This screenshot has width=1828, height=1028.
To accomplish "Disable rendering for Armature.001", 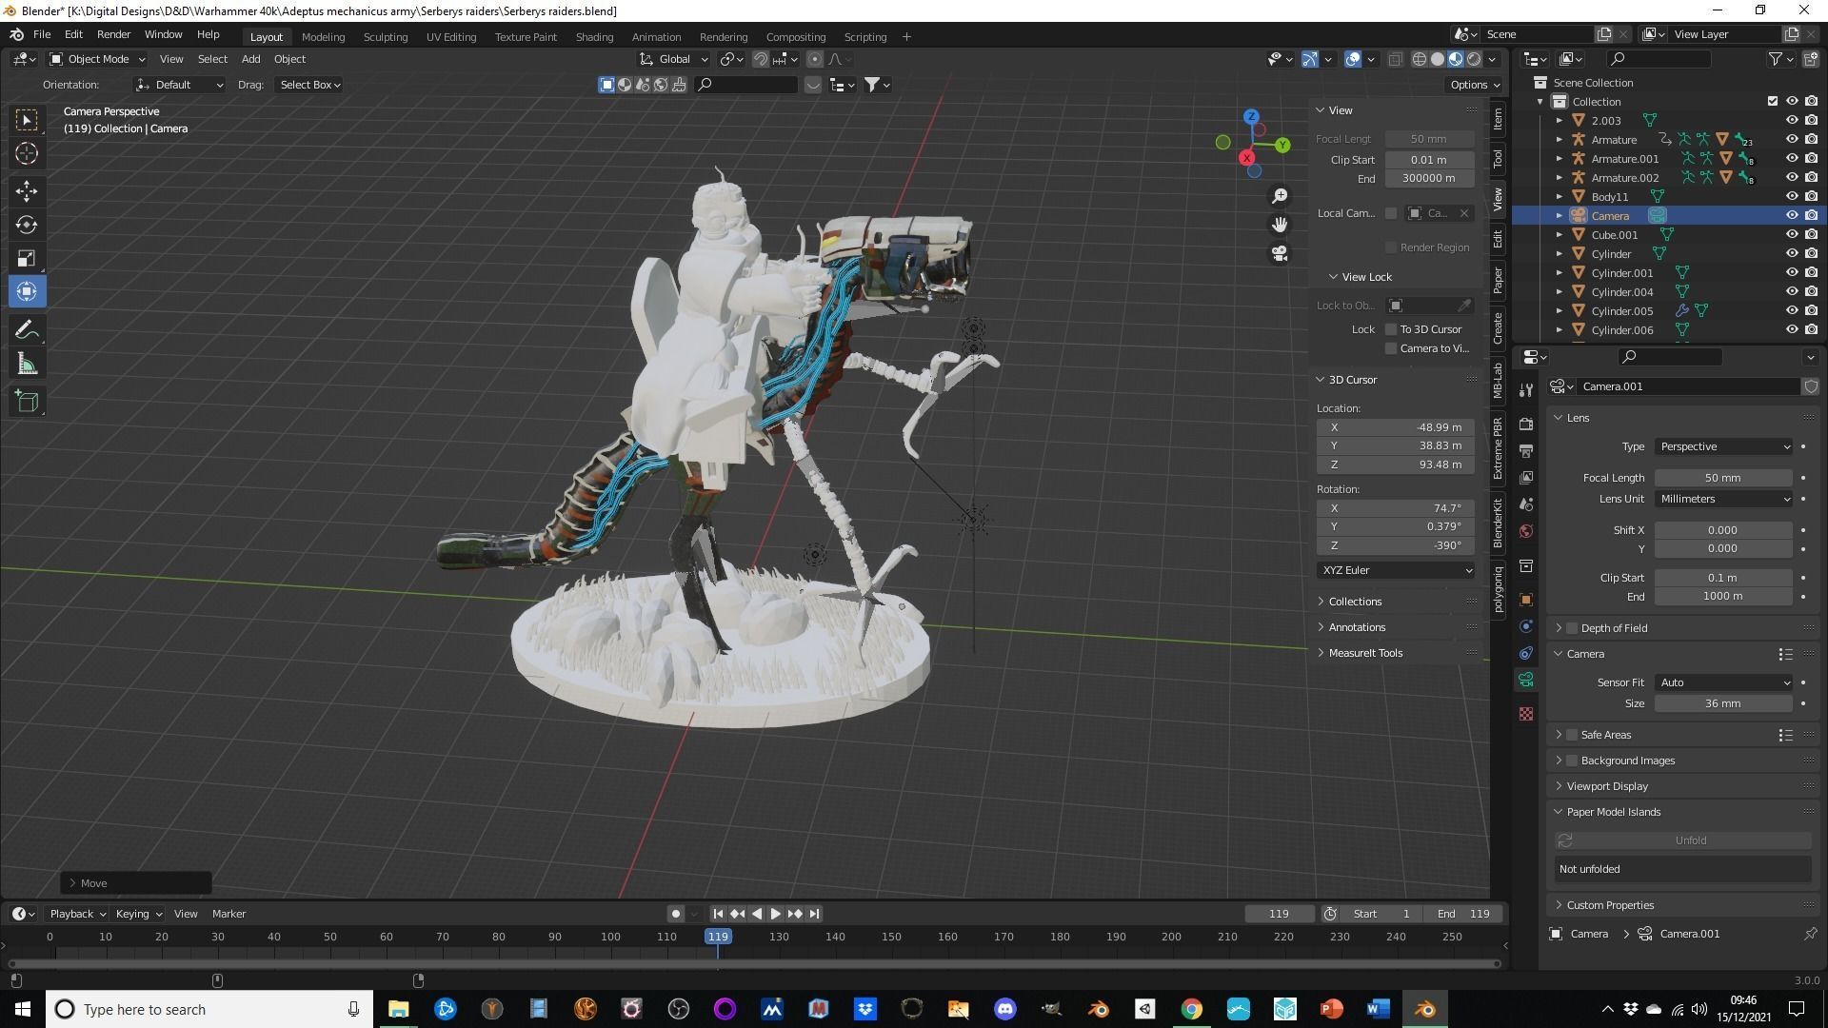I will (x=1811, y=159).
